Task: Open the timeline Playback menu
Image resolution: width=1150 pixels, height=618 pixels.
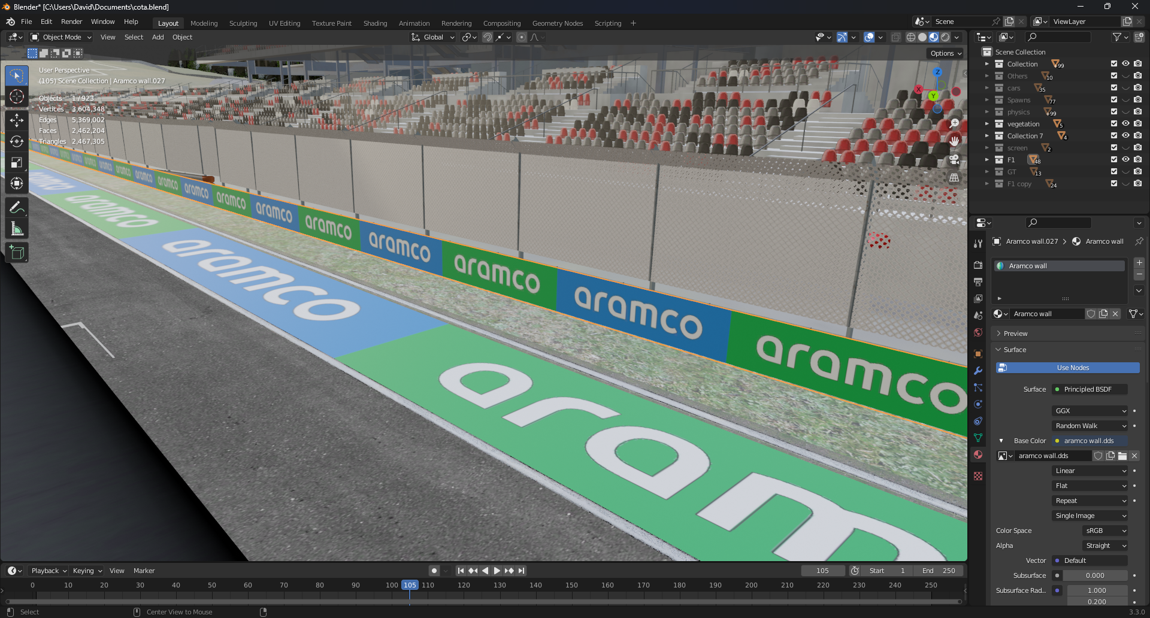Action: tap(47, 571)
